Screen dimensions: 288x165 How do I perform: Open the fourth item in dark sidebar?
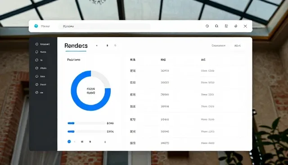click(41, 68)
